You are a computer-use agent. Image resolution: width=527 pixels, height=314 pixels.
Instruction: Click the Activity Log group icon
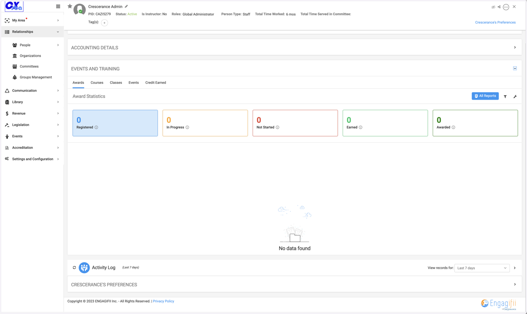coord(84,267)
